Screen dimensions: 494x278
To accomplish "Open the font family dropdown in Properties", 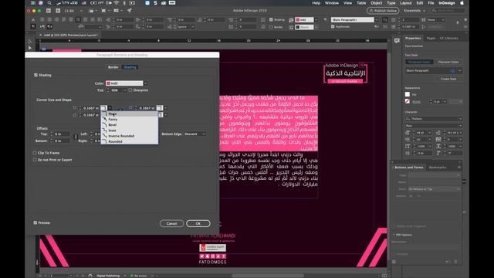I will (x=460, y=119).
